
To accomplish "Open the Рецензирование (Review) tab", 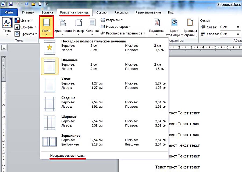I will coord(148,12).
